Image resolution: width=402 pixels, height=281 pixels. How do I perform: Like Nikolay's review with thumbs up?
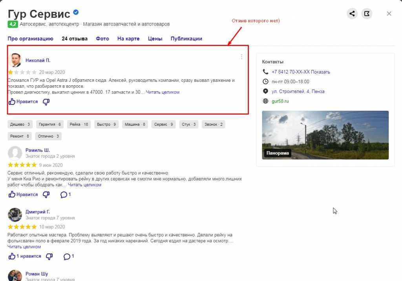[12, 102]
